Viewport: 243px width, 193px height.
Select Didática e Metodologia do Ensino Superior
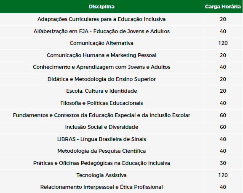(101, 79)
